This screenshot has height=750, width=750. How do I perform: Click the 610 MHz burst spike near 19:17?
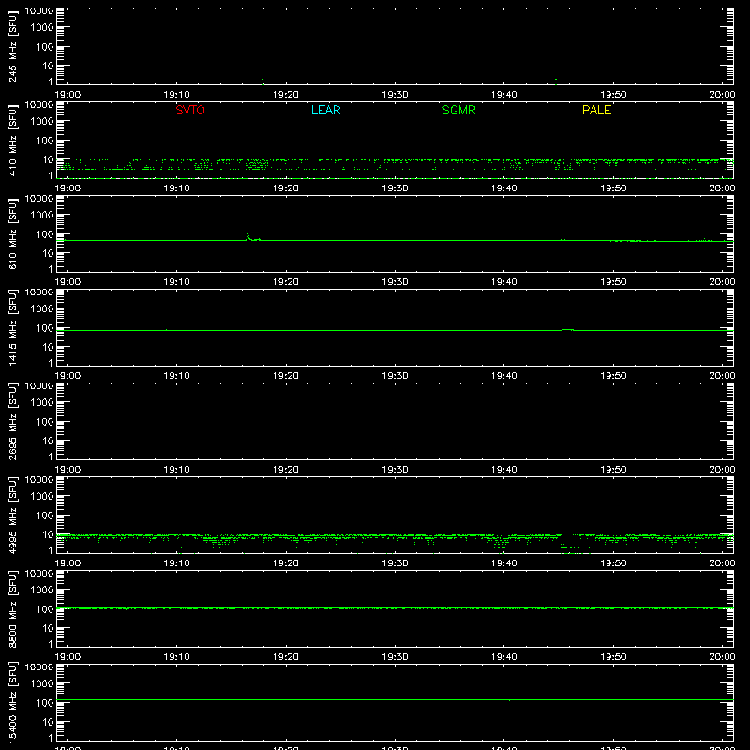(x=248, y=236)
